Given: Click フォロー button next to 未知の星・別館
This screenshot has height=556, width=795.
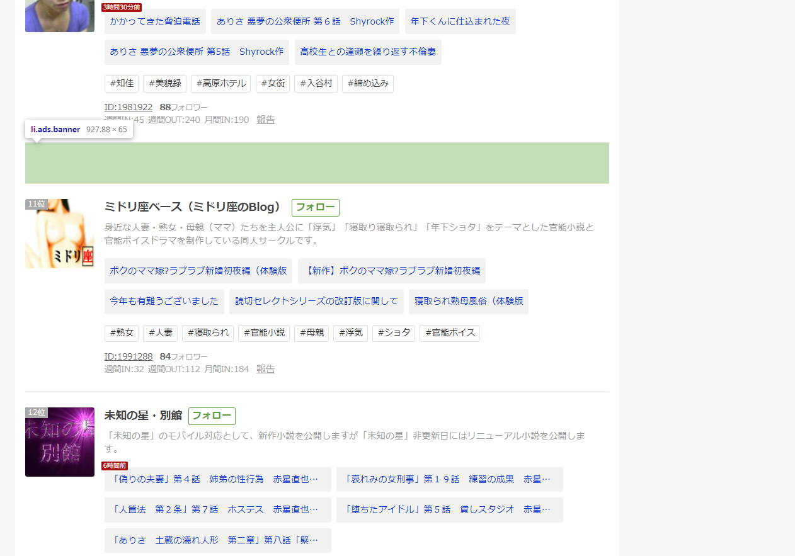Looking at the screenshot, I should 212,416.
